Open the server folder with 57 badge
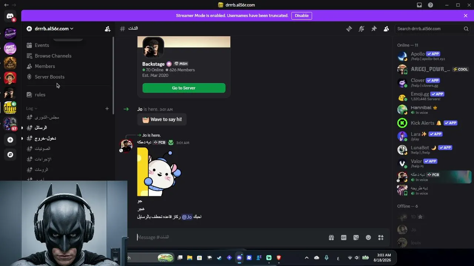This screenshot has width=474, height=266. pos(10,124)
